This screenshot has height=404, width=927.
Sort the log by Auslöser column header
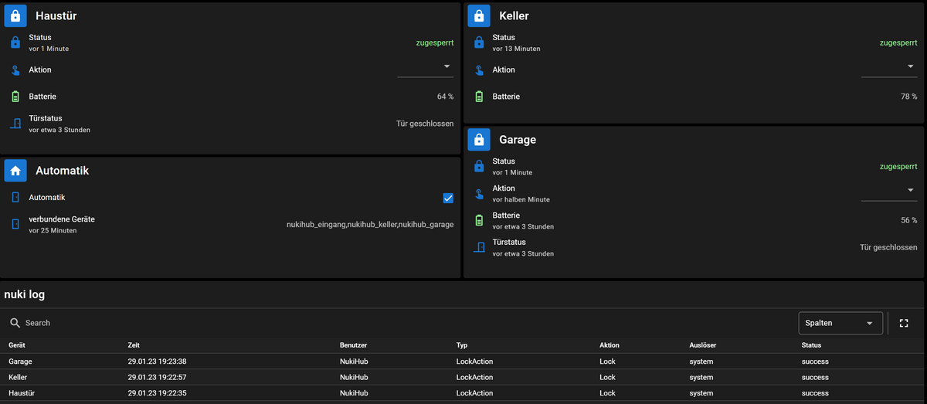pos(702,345)
